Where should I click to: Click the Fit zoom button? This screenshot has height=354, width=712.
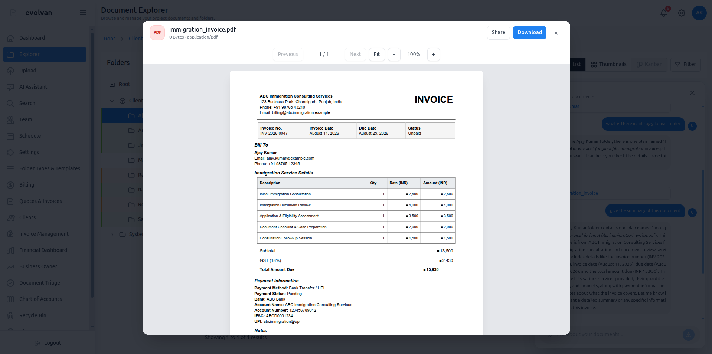click(377, 55)
